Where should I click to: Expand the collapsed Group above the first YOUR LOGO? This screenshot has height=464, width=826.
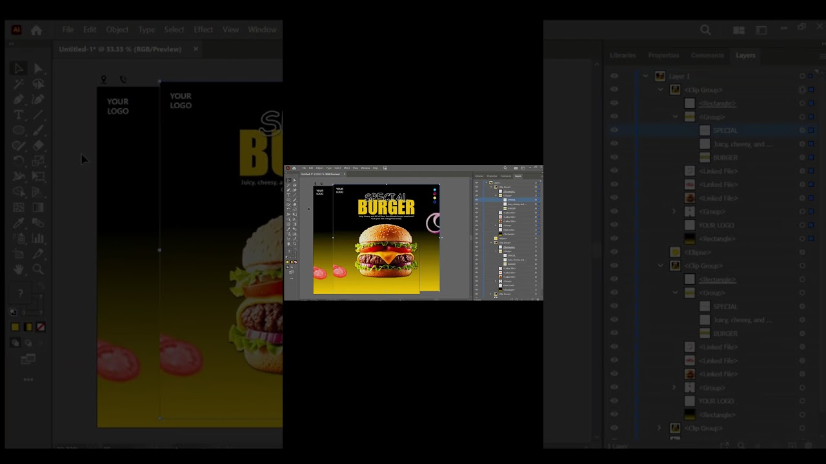pyautogui.click(x=675, y=211)
